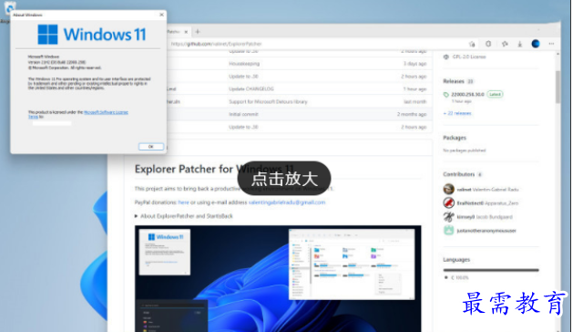Open the Downloads icon in the browser toolbar
The image size is (573, 332).
519,44
